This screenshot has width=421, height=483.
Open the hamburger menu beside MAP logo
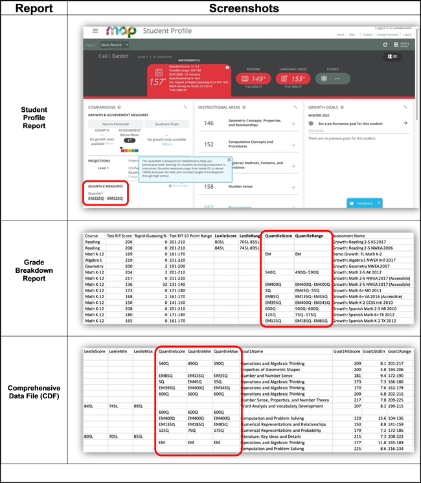pos(95,31)
